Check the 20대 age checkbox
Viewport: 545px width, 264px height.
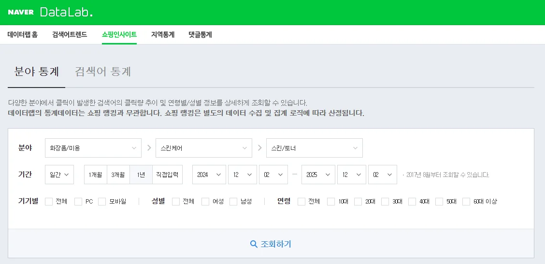(358, 202)
